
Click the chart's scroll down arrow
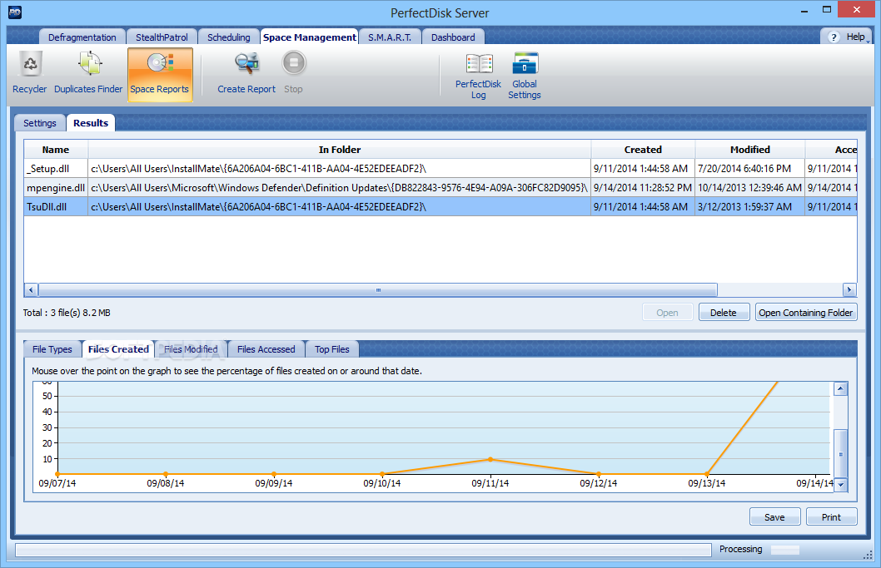coord(840,484)
